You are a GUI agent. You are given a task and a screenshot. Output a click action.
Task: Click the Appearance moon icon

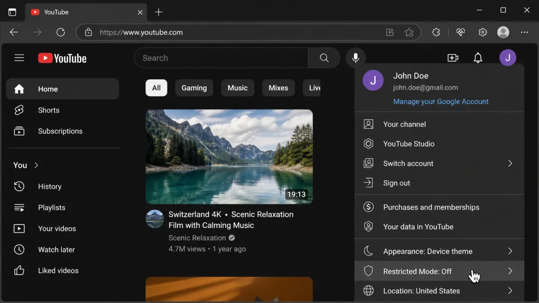368,251
